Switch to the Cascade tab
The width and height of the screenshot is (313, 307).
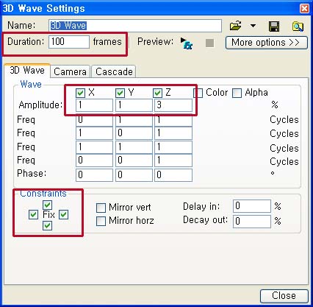coord(114,71)
